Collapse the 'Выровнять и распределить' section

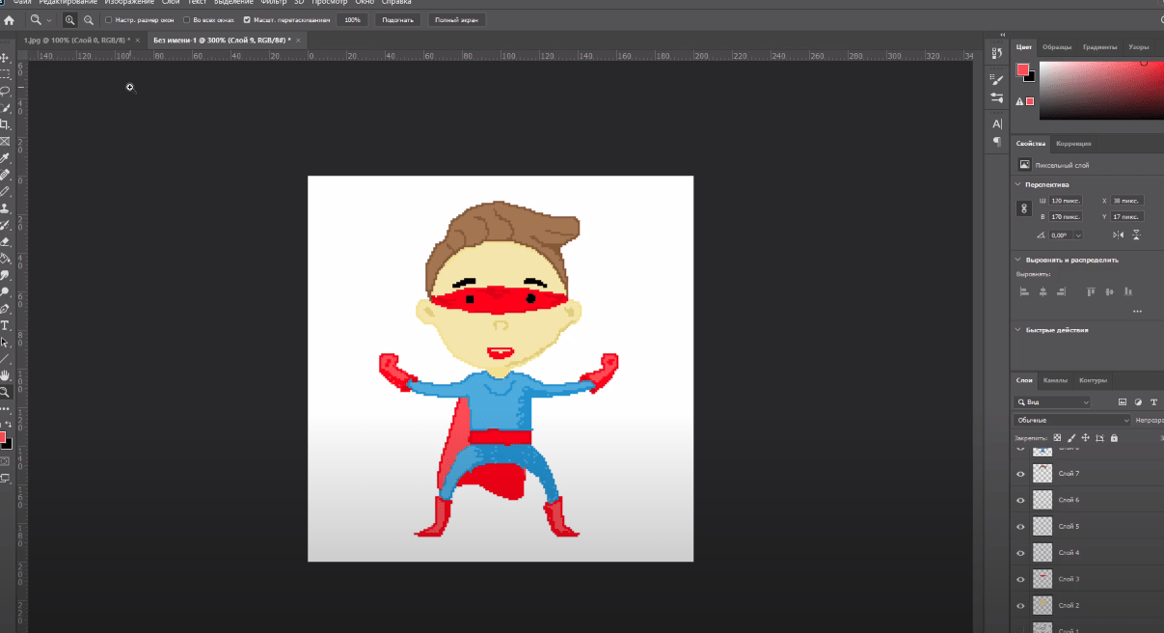[x=1018, y=260]
